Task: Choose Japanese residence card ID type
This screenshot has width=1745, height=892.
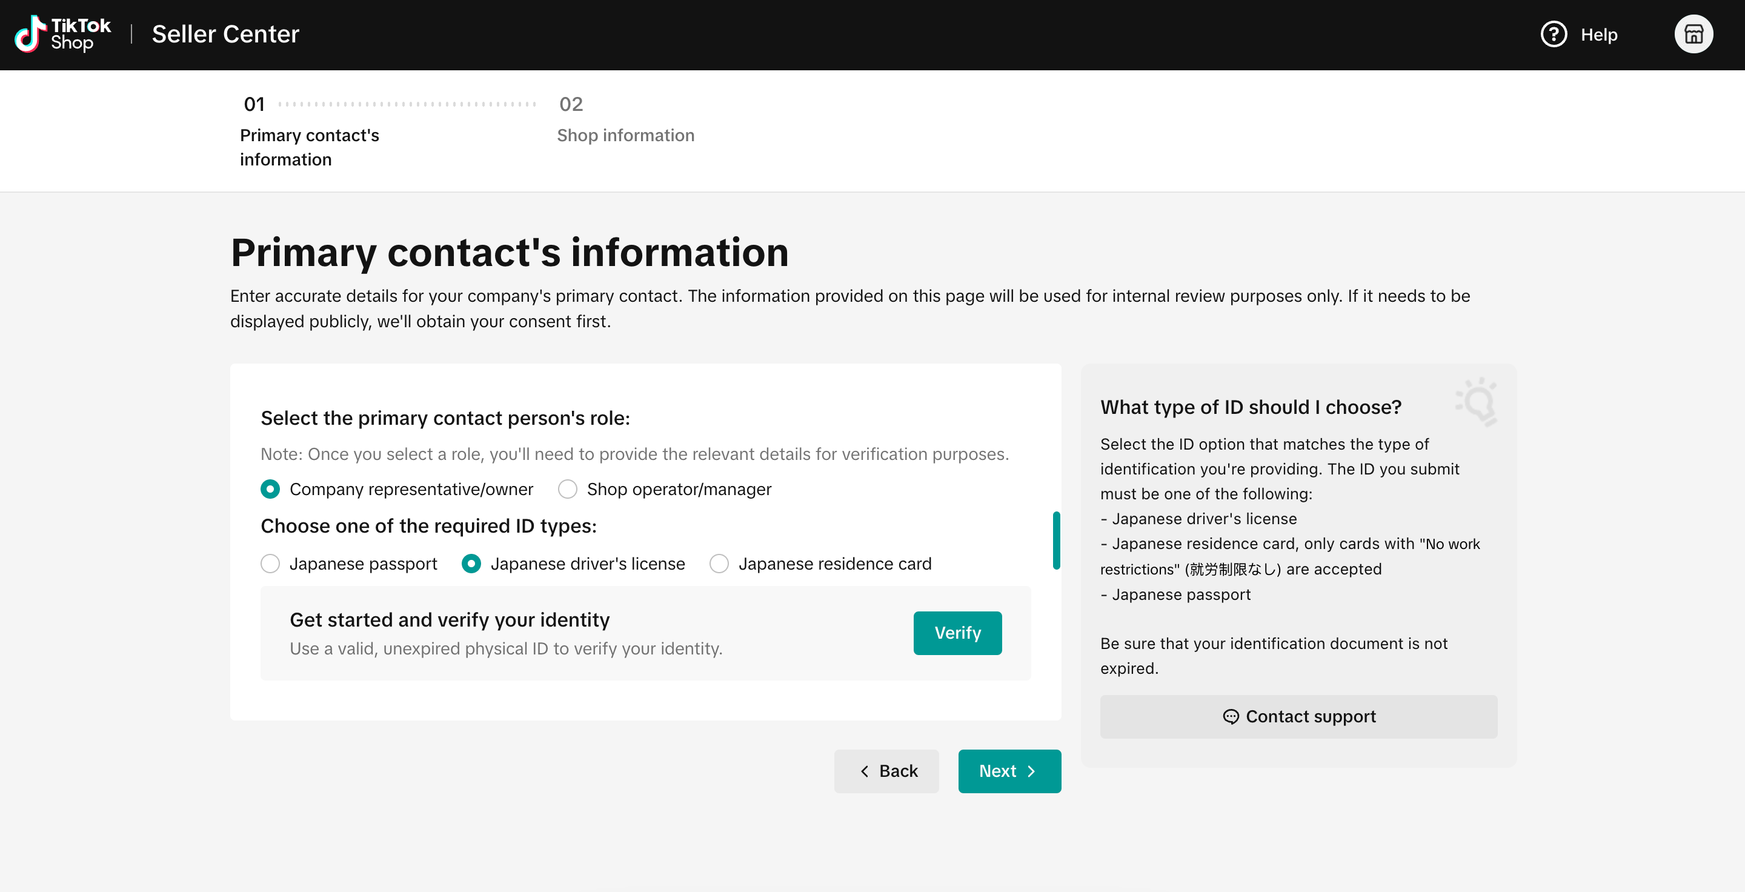Action: pyautogui.click(x=719, y=564)
